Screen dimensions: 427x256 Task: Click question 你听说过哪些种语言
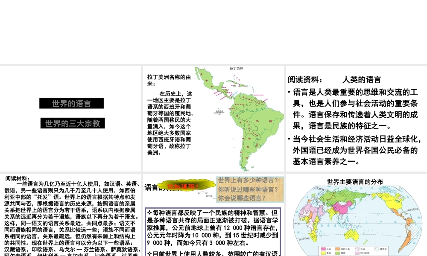(248, 189)
